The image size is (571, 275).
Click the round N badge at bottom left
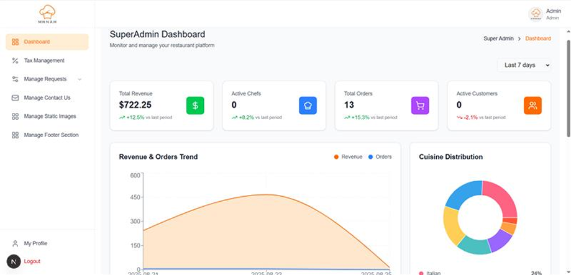click(14, 261)
